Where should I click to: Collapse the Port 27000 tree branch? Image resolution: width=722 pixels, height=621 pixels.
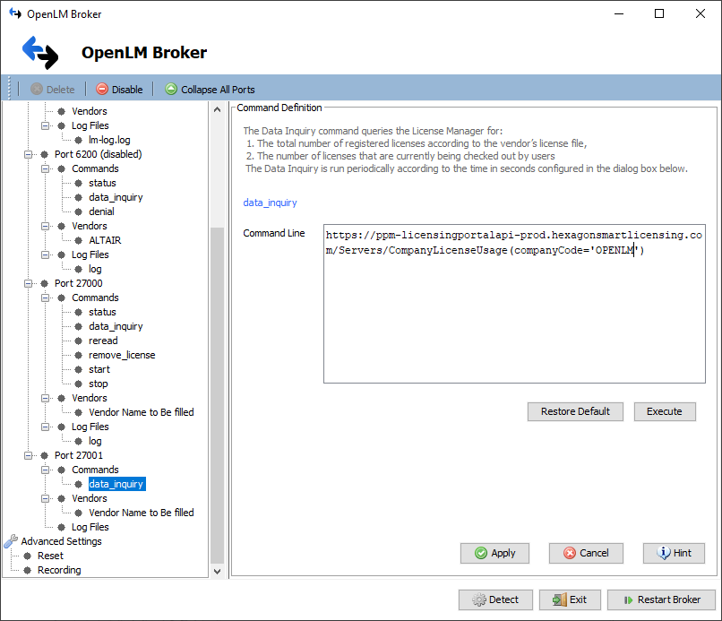pos(28,282)
